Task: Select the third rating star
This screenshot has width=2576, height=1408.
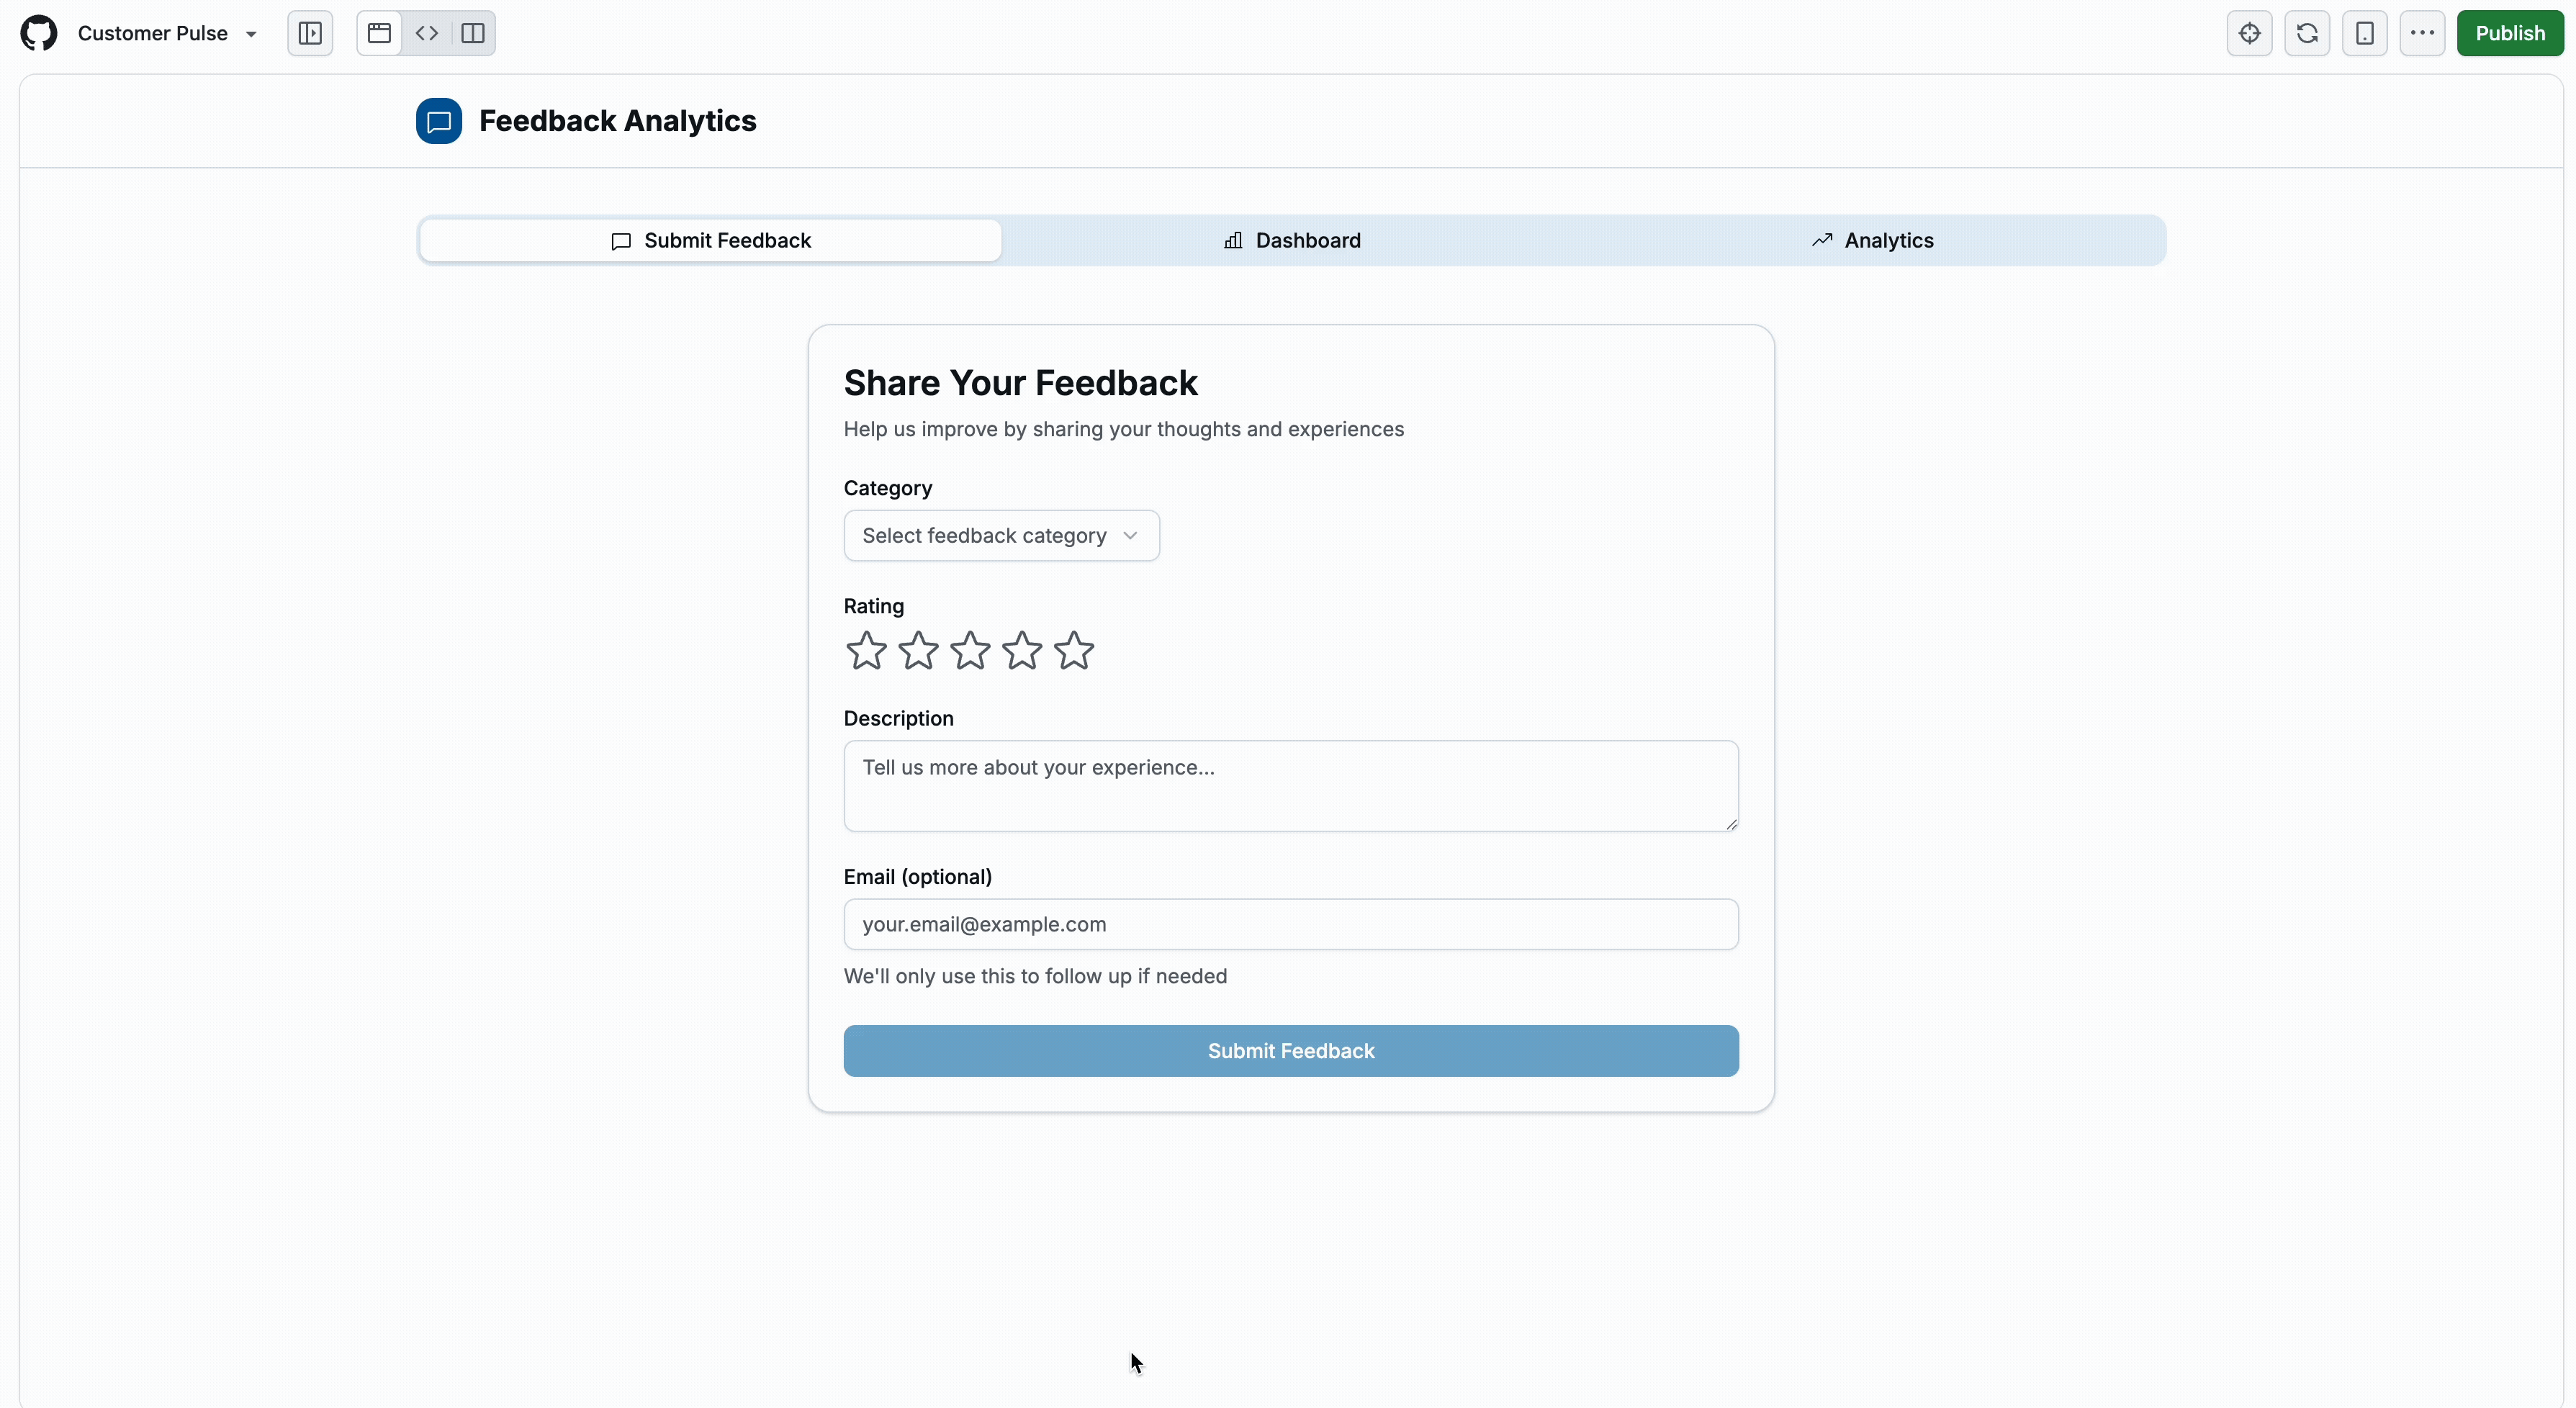Action: point(969,650)
